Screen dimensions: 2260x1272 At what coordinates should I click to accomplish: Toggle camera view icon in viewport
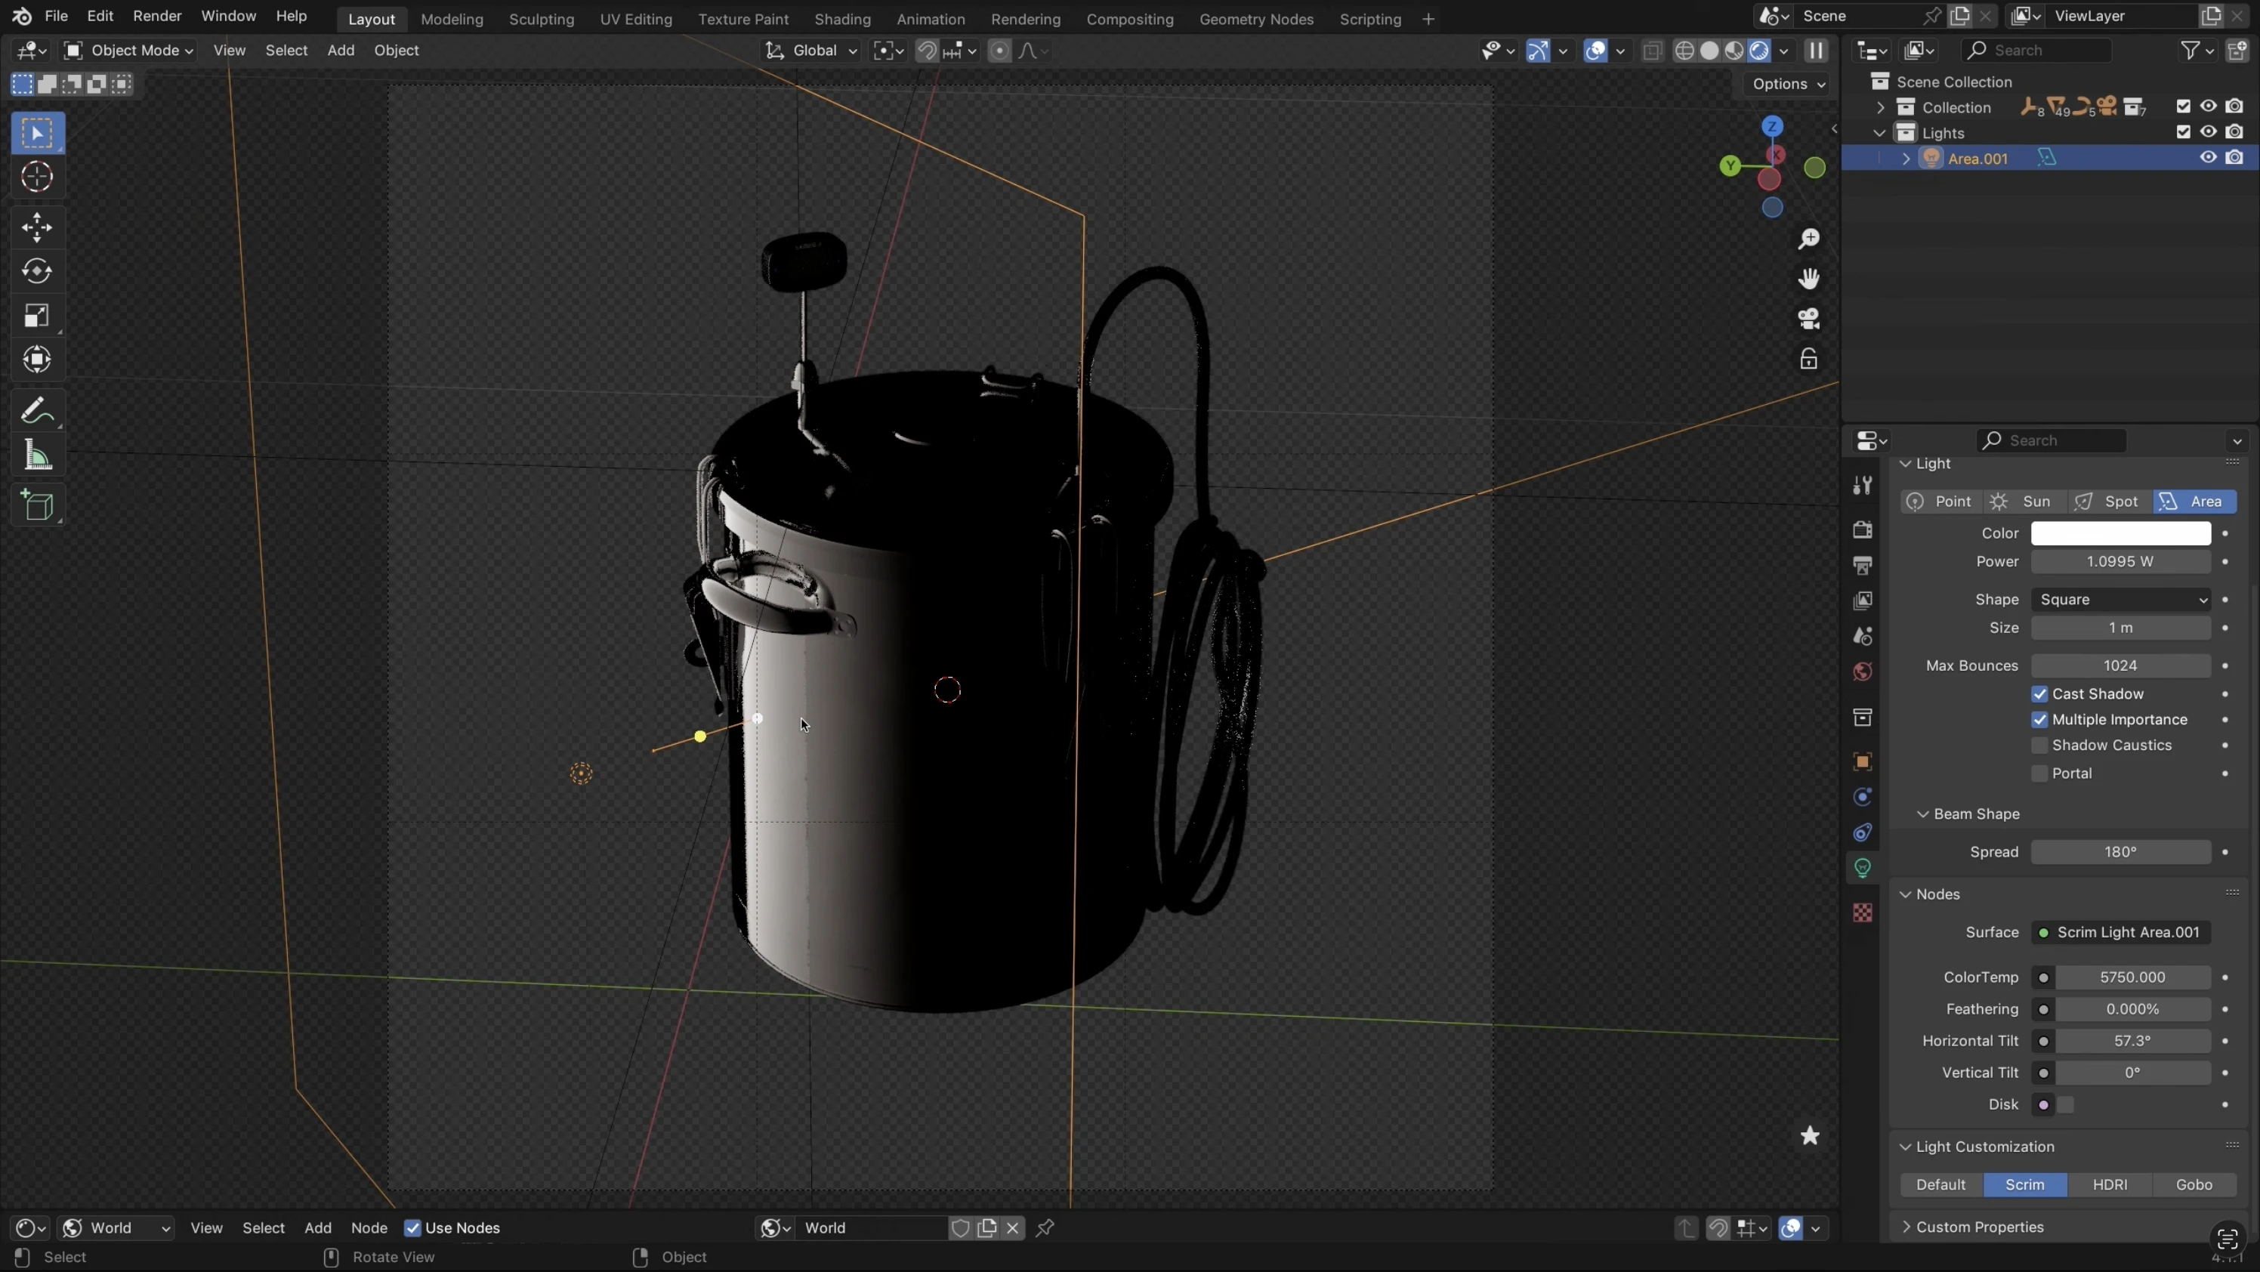pyautogui.click(x=1808, y=319)
